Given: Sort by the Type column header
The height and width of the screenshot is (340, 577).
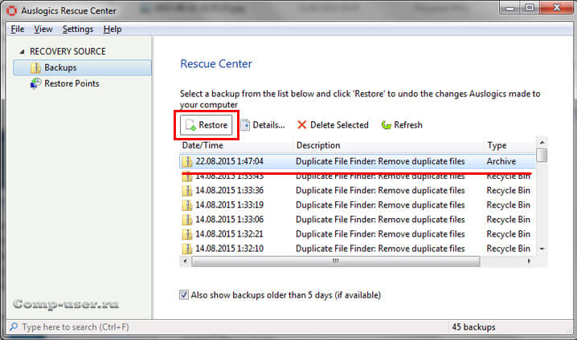Looking at the screenshot, I should [511, 145].
